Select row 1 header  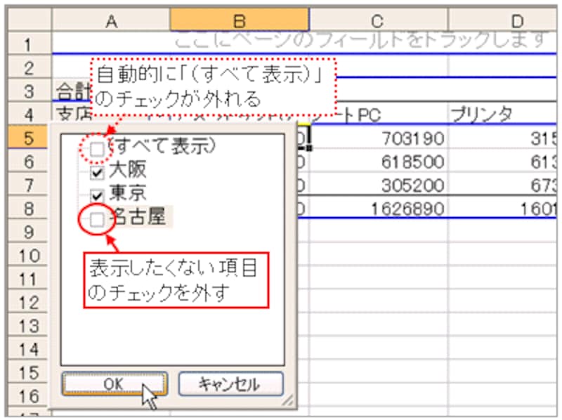point(29,44)
